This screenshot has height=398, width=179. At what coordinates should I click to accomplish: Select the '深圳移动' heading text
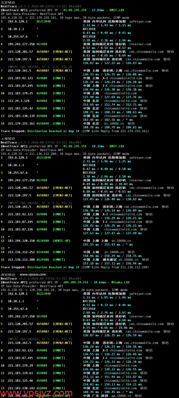8,275
